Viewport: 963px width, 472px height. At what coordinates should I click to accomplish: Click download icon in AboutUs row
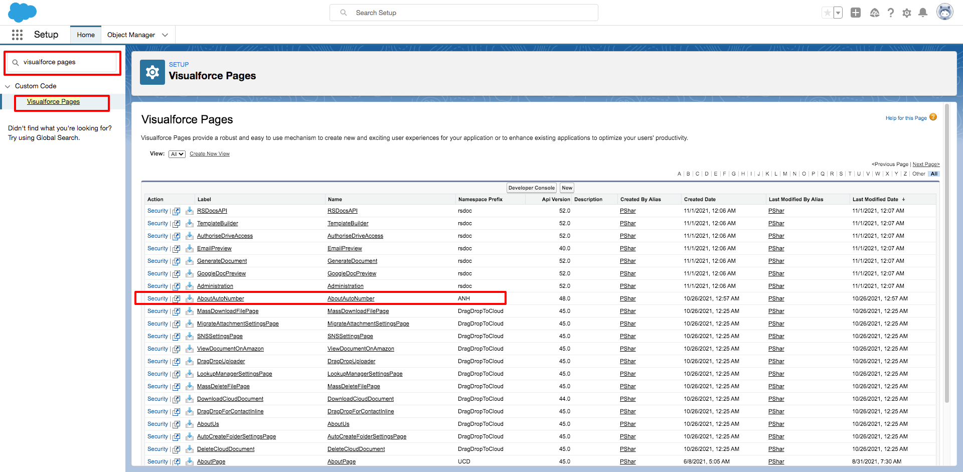189,424
